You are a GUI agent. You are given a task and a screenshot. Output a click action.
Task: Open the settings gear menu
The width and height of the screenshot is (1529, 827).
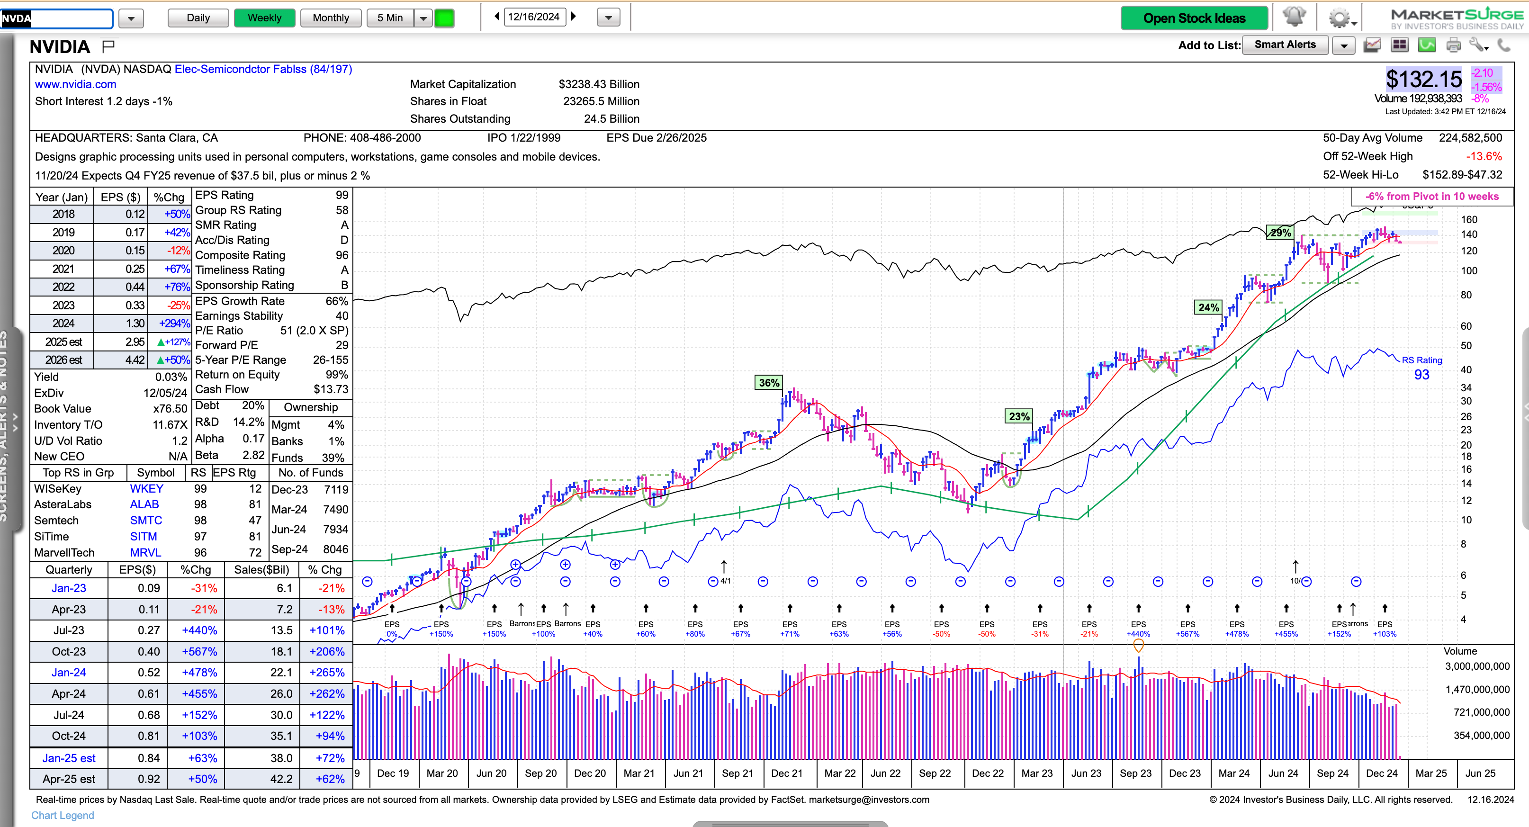[x=1340, y=18]
